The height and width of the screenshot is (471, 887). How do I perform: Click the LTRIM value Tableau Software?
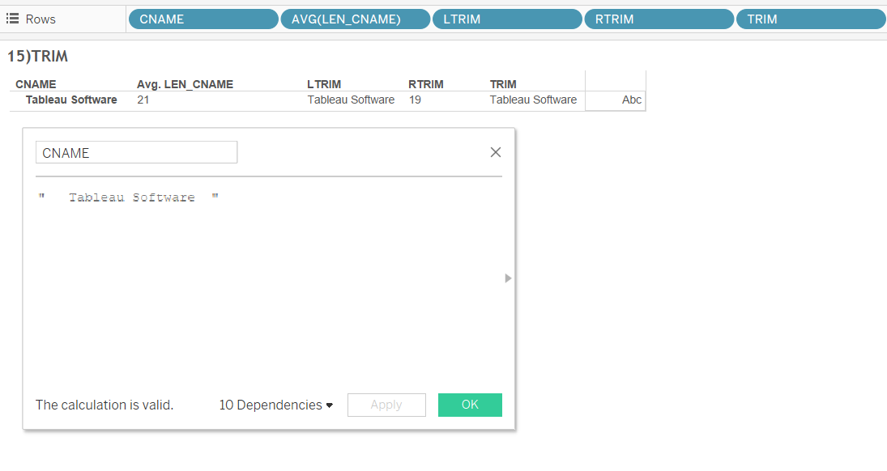[x=351, y=100]
